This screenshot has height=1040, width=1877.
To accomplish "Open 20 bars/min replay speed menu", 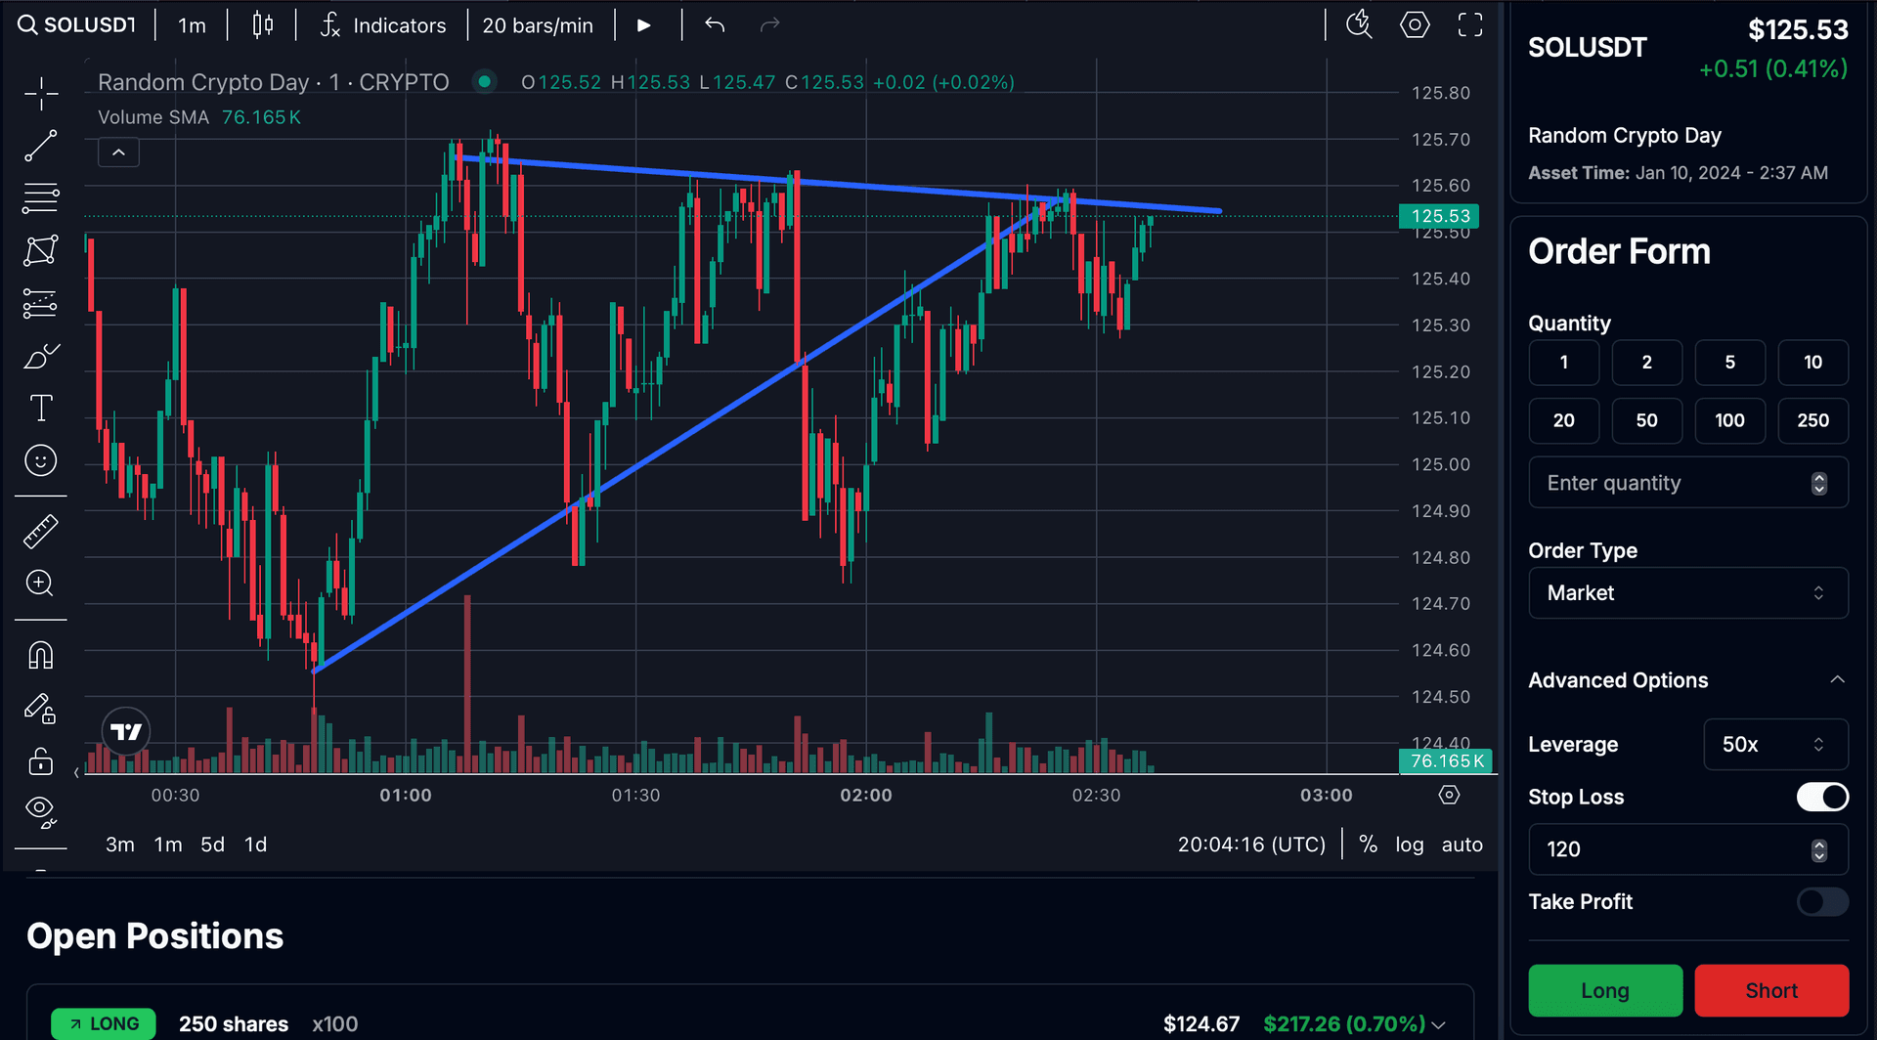I will tap(538, 25).
